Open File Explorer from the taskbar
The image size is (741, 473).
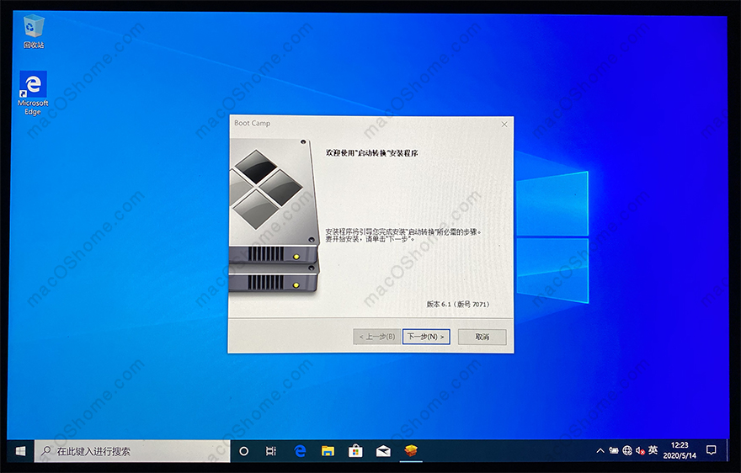pos(328,451)
